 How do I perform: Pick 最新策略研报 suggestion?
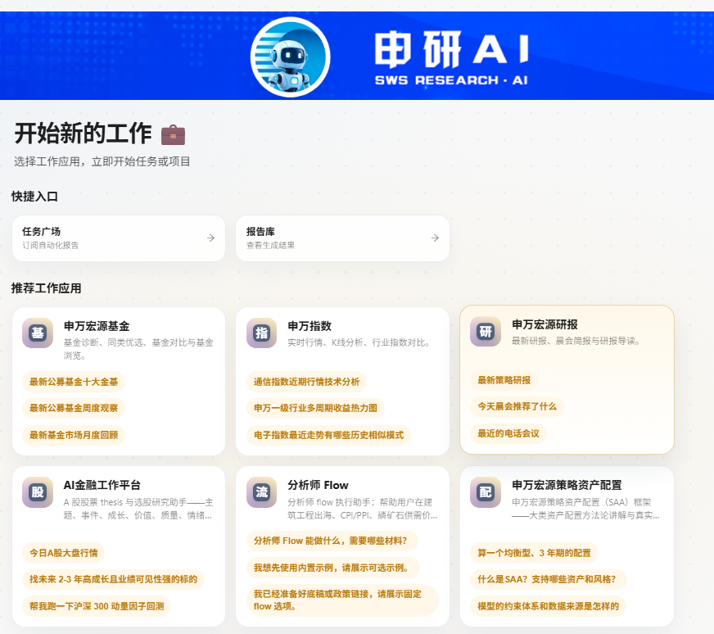point(504,380)
